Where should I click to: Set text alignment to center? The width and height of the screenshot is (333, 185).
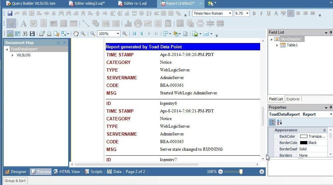298,13
